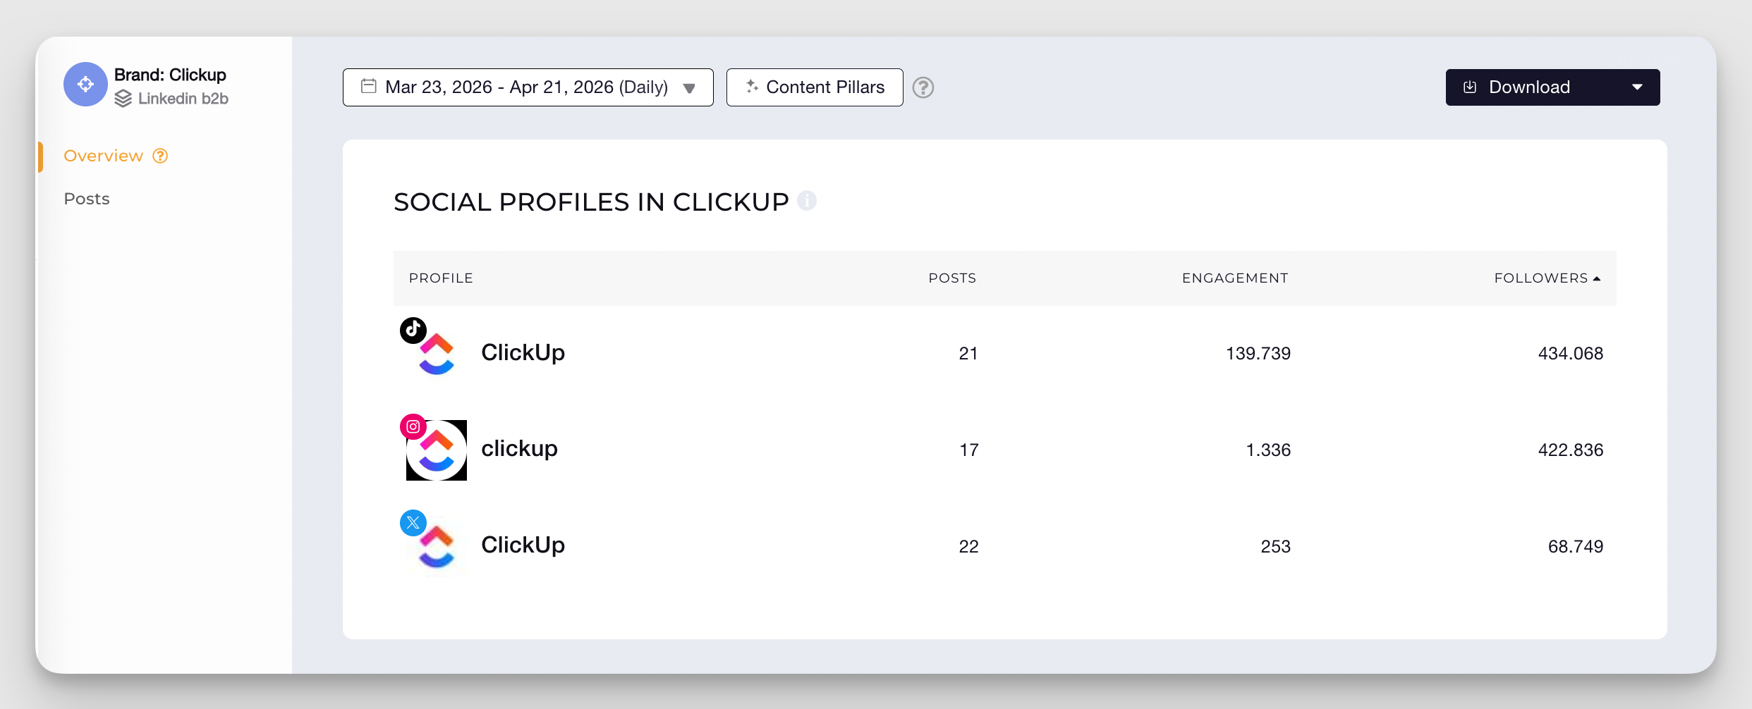Screen dimensions: 1752x709
Task: Click the Instagram clickup profile avatar
Action: click(x=436, y=449)
